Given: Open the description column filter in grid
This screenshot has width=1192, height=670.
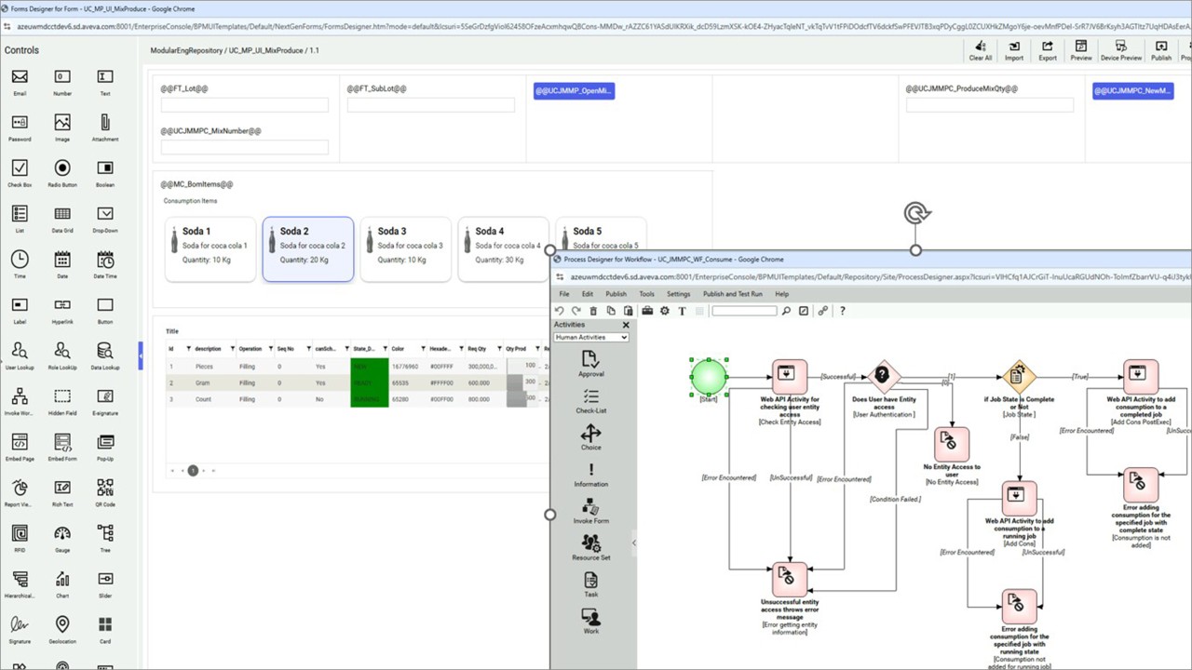Looking at the screenshot, I should (229, 348).
